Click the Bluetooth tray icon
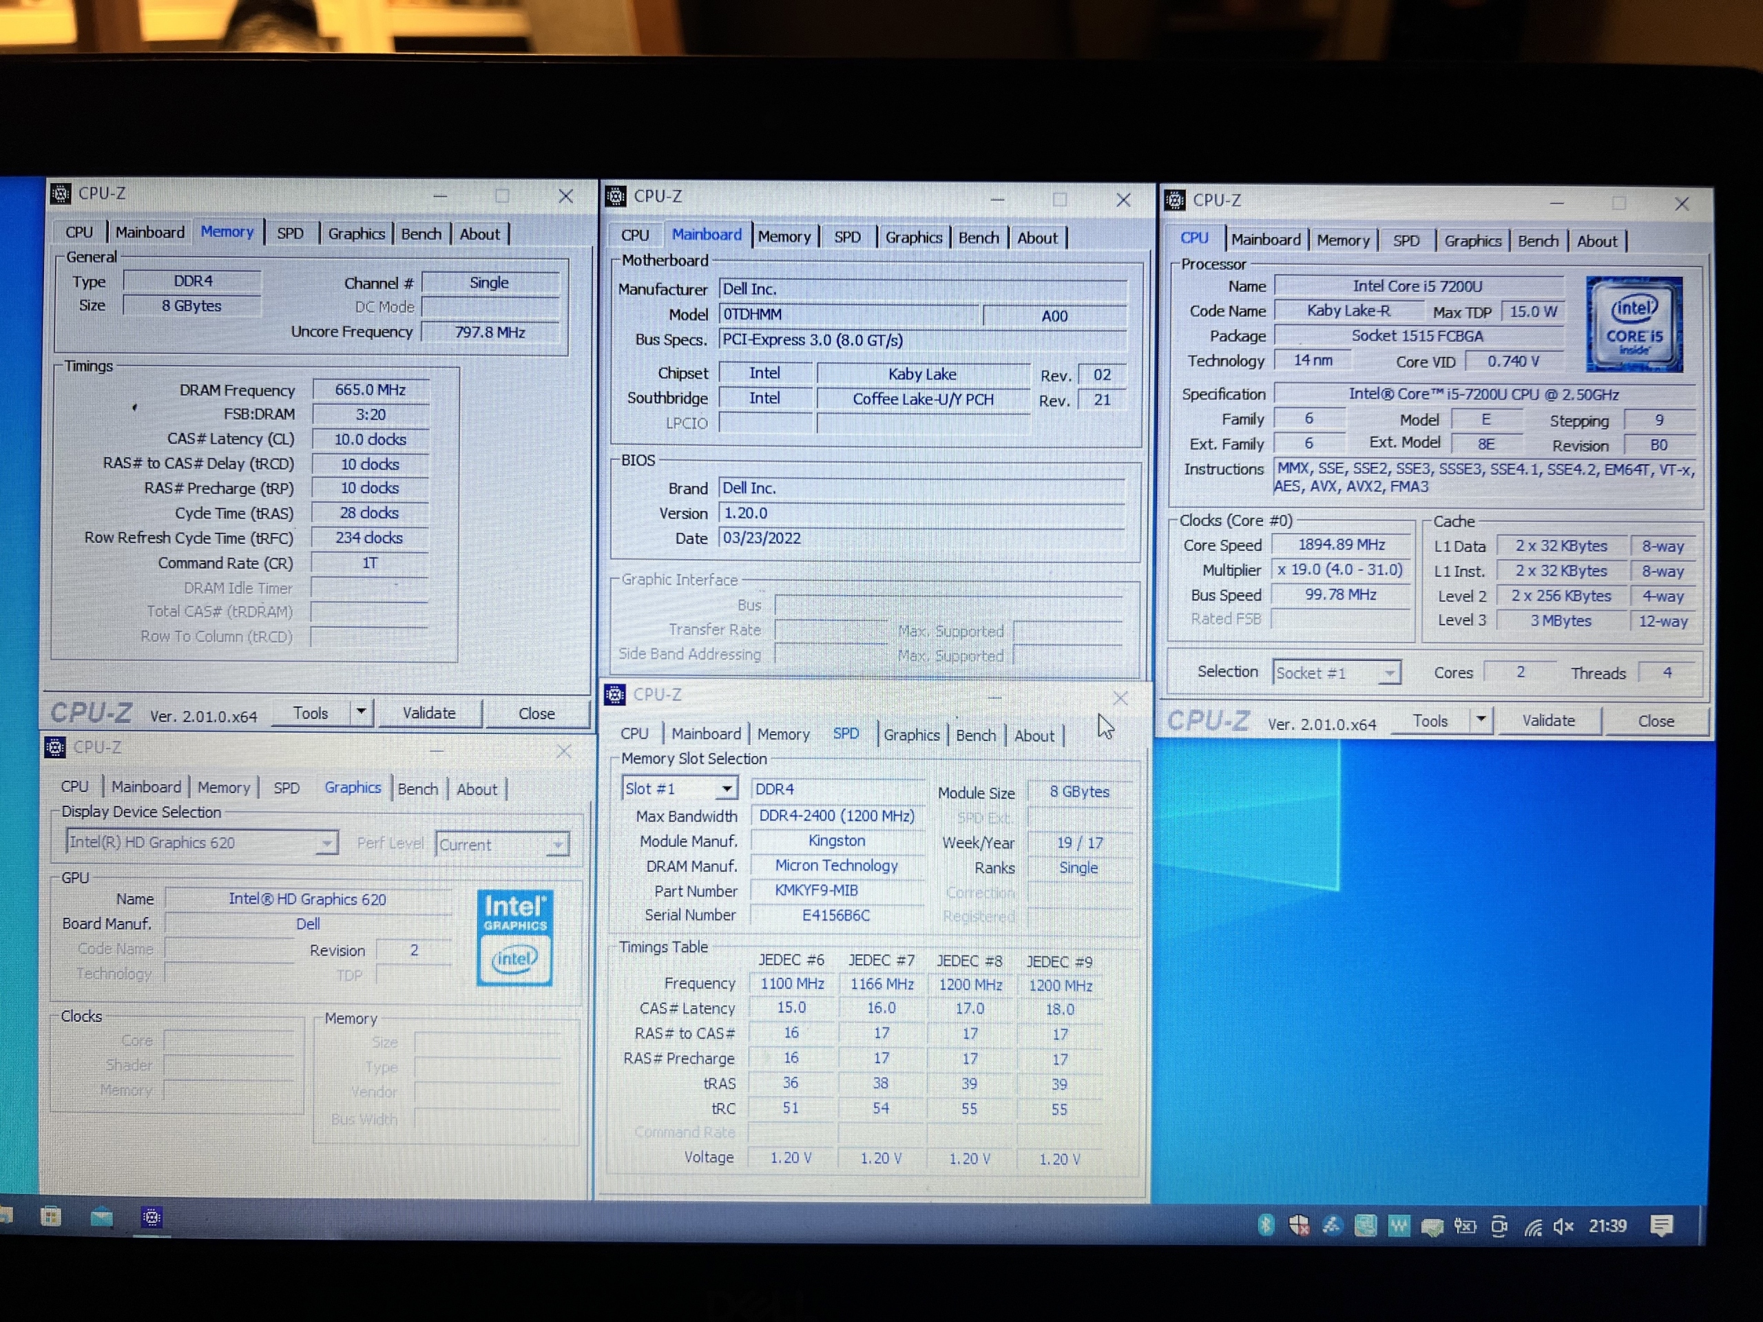The height and width of the screenshot is (1322, 1763). click(1266, 1225)
